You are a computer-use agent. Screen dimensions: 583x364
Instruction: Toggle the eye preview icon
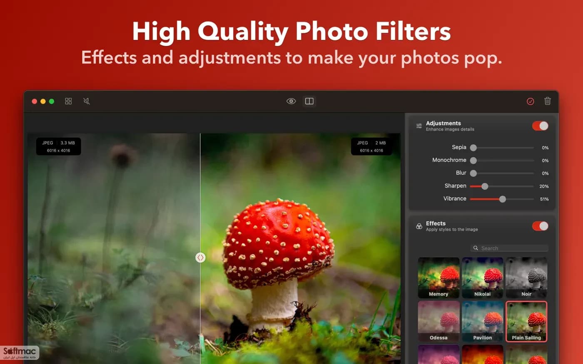click(x=291, y=101)
